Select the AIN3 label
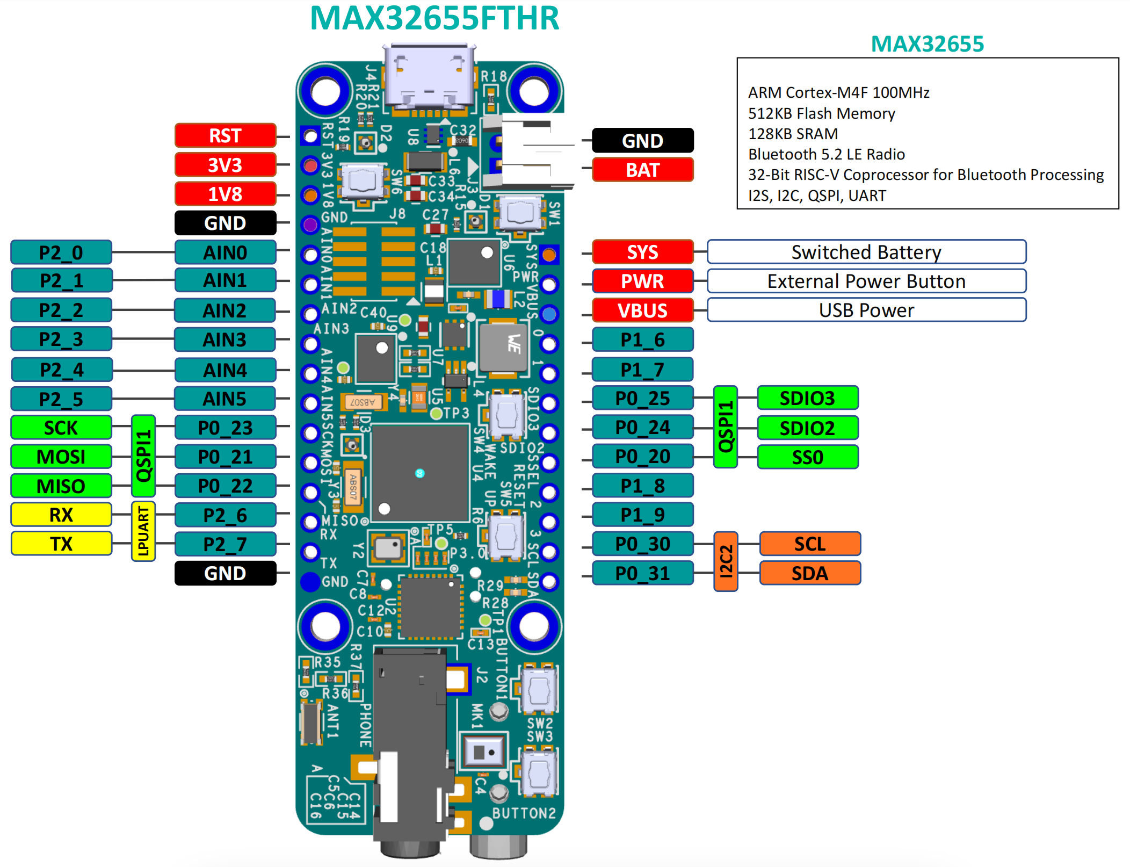The height and width of the screenshot is (867, 1130). point(225,339)
